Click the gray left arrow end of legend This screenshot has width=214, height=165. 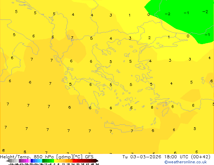8,161
